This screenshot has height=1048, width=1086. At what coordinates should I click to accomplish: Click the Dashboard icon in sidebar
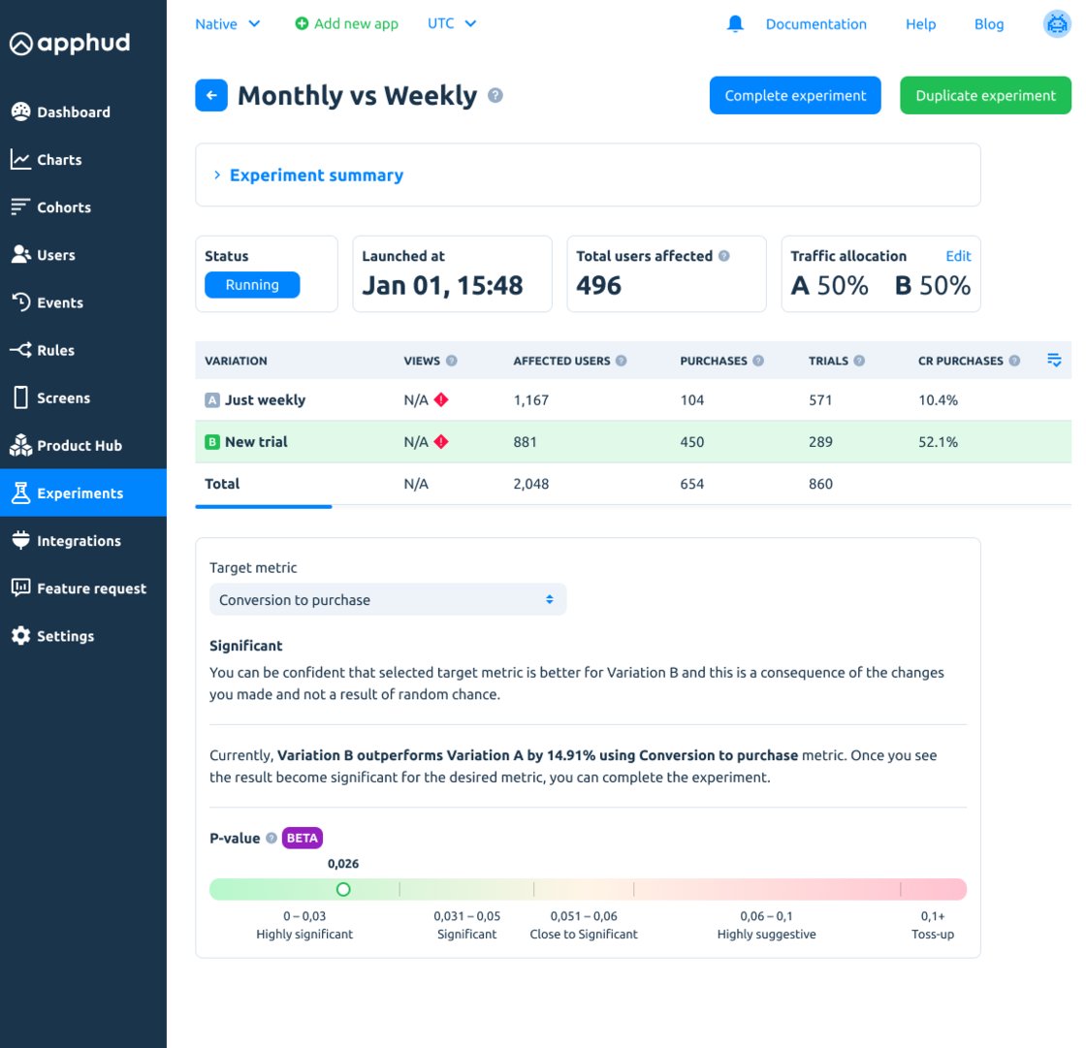[20, 111]
